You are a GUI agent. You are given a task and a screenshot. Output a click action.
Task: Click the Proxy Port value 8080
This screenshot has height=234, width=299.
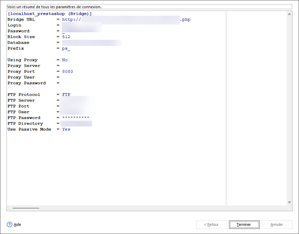click(68, 71)
